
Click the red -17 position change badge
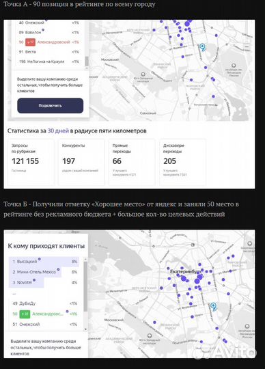pos(30,42)
